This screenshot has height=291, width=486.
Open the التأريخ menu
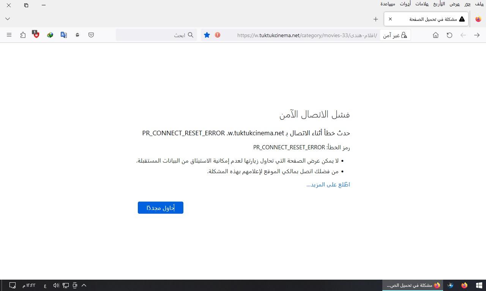[x=439, y=4]
